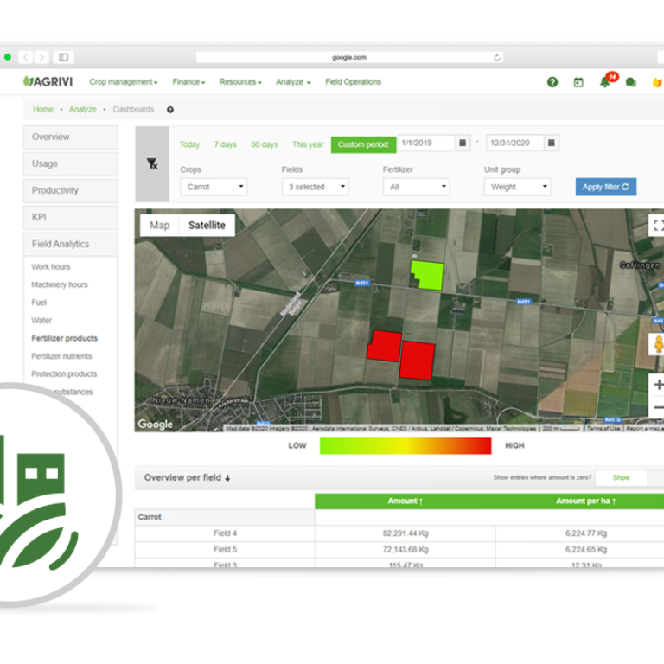Viewport: 664px width, 664px height.
Task: Open end date calendar picker icon
Action: pos(551,144)
